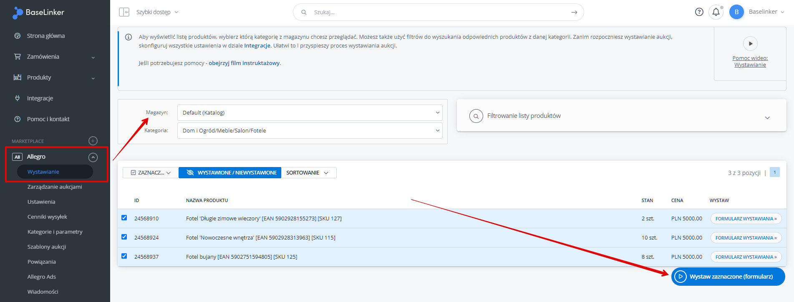
Task: Click the play icon on Wystaw zaznaczone
Action: point(681,277)
